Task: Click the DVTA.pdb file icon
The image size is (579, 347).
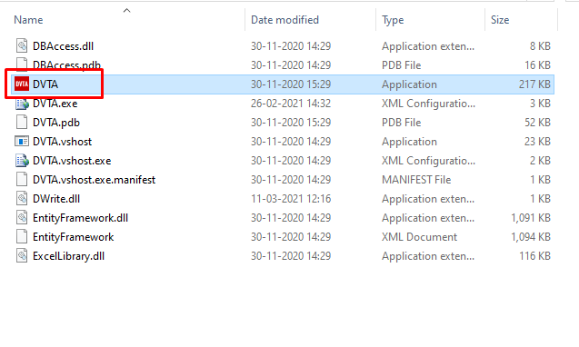Action: pyautogui.click(x=22, y=123)
